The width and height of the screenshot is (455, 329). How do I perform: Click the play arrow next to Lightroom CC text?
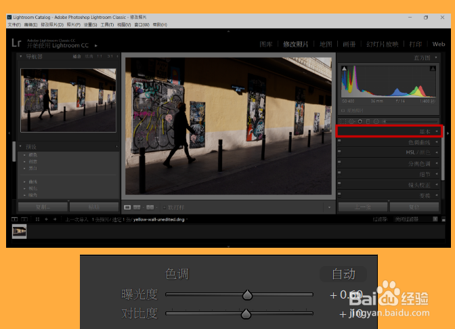pos(96,45)
